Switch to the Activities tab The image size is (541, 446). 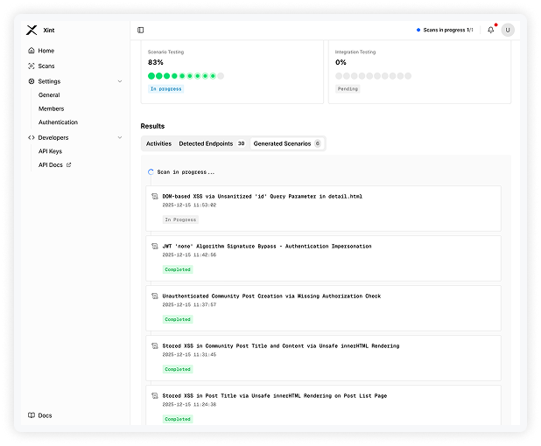(158, 143)
